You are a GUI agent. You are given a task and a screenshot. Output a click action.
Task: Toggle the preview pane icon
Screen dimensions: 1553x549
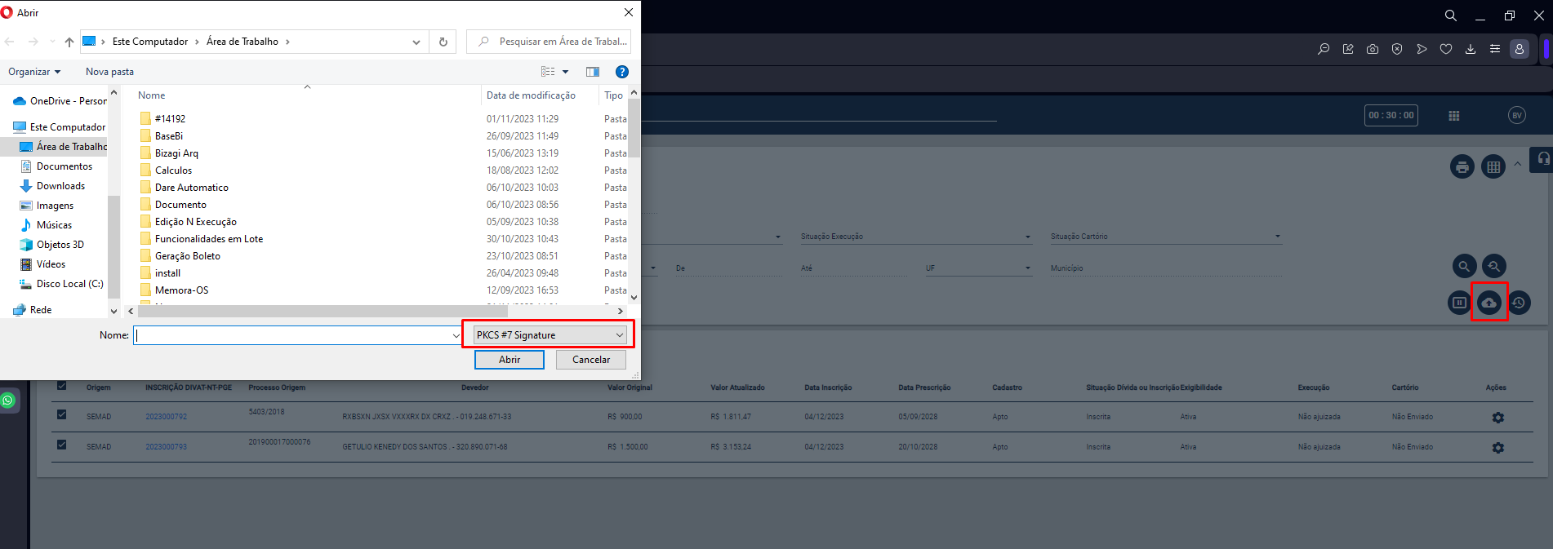tap(593, 72)
